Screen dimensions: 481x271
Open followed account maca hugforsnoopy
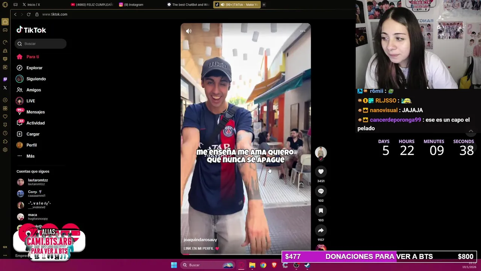point(32,217)
